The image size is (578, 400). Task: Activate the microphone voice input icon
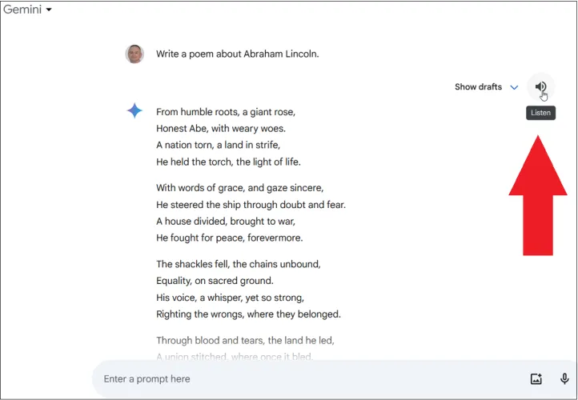point(564,379)
